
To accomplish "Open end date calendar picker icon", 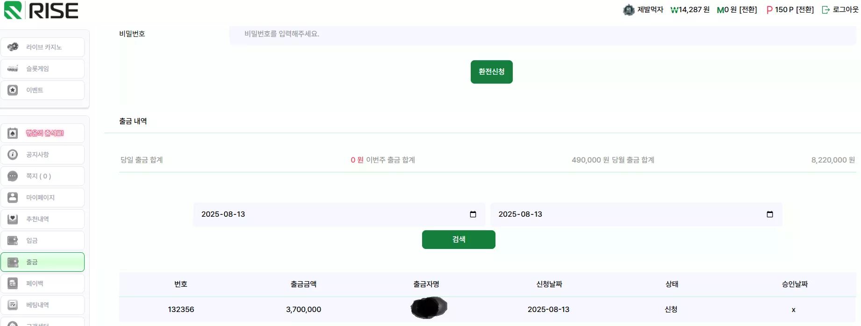I will pyautogui.click(x=770, y=214).
